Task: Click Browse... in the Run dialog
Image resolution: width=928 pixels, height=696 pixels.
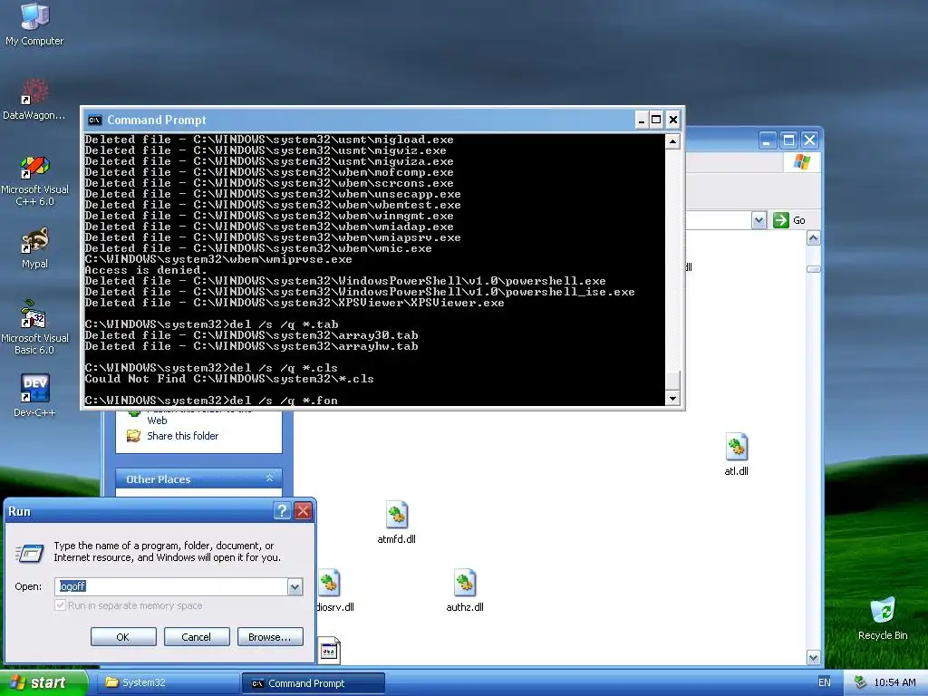Action: [270, 637]
